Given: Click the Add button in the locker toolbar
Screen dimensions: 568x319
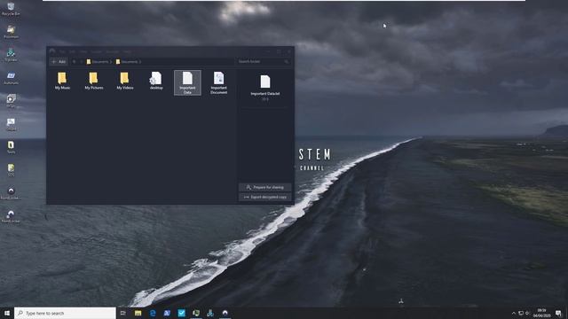Looking at the screenshot, I should (x=59, y=62).
